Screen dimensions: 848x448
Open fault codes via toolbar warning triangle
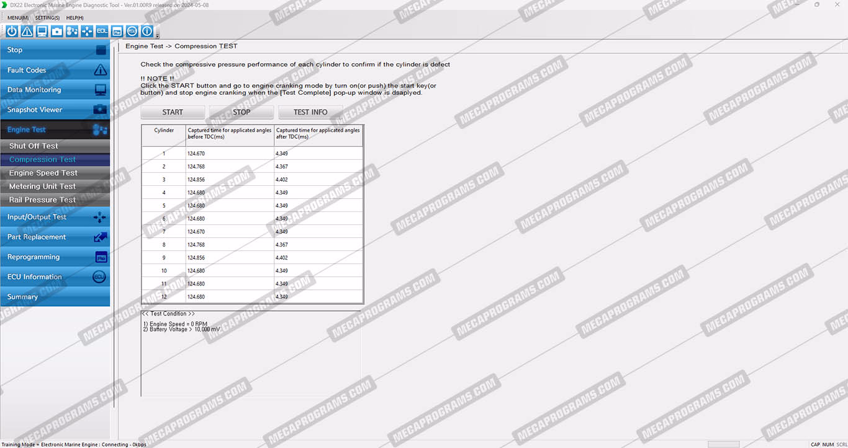(27, 31)
